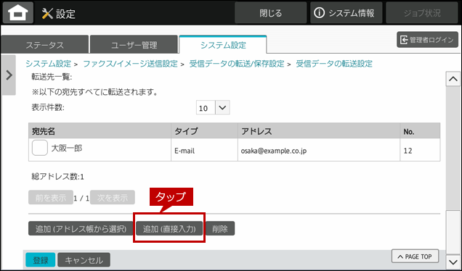Screen dimensions: 462x271
Task: Open the 表示件数 dropdown showing 10
Action: pos(213,108)
